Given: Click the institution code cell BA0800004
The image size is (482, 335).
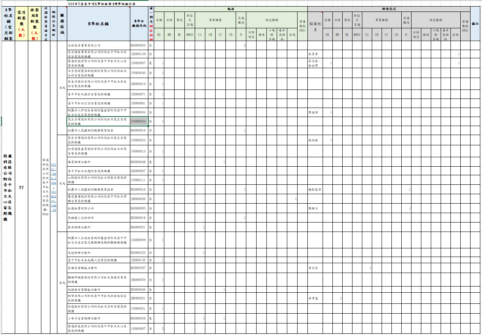Looking at the screenshot, I should tap(139, 45).
